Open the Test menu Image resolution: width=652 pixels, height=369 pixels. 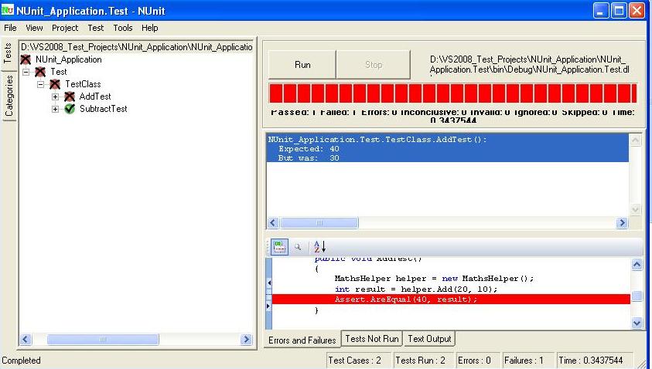click(96, 28)
